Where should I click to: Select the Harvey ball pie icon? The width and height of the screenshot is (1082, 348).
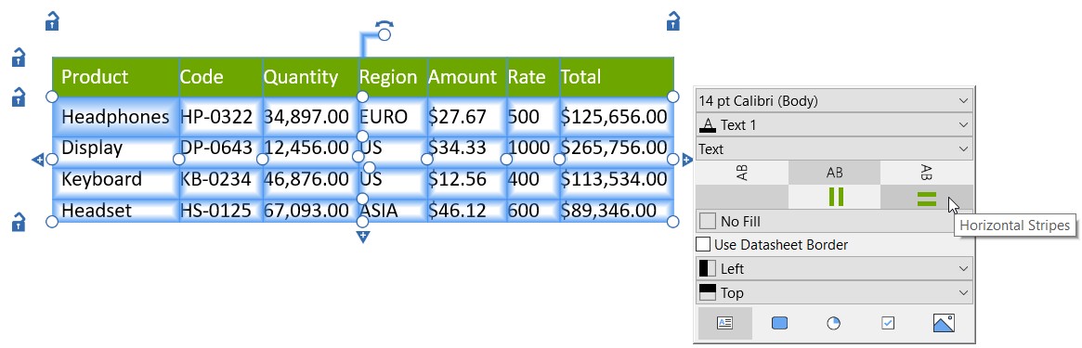834,323
